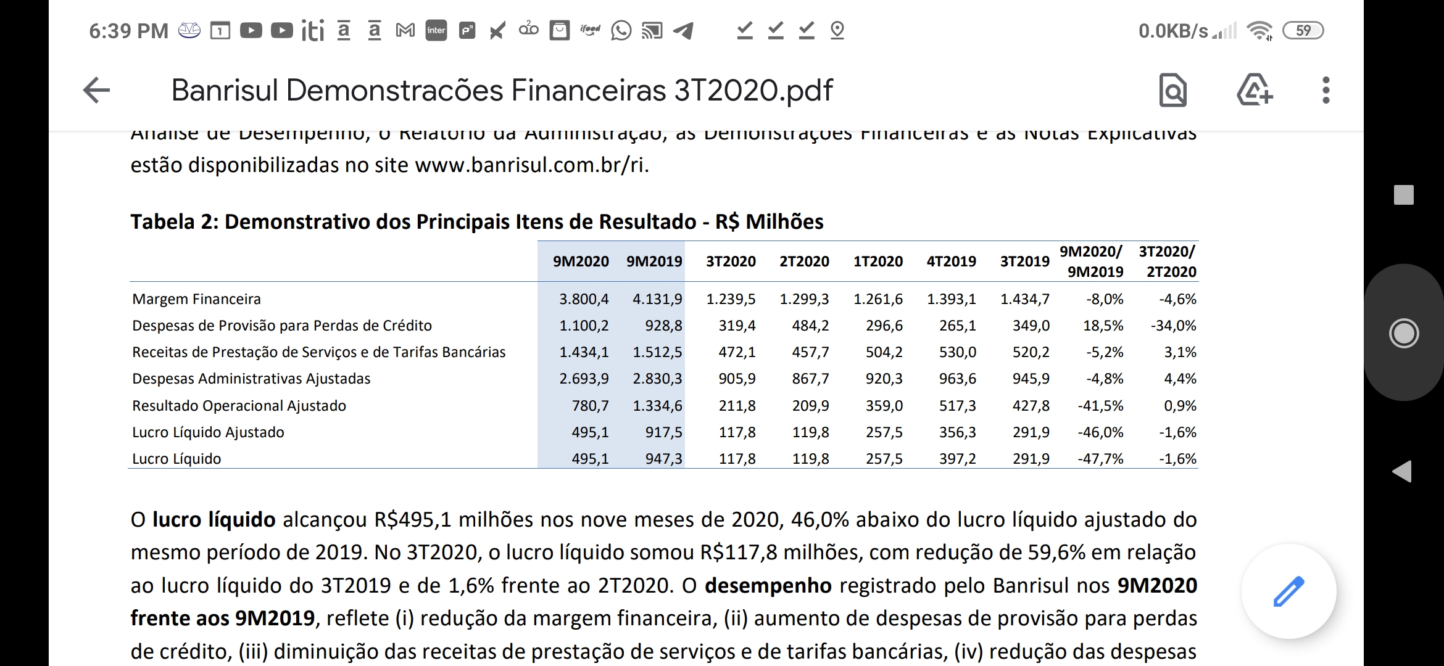Image resolution: width=1444 pixels, height=666 pixels.
Task: Tap the 9M2020 column header
Action: coord(581,261)
